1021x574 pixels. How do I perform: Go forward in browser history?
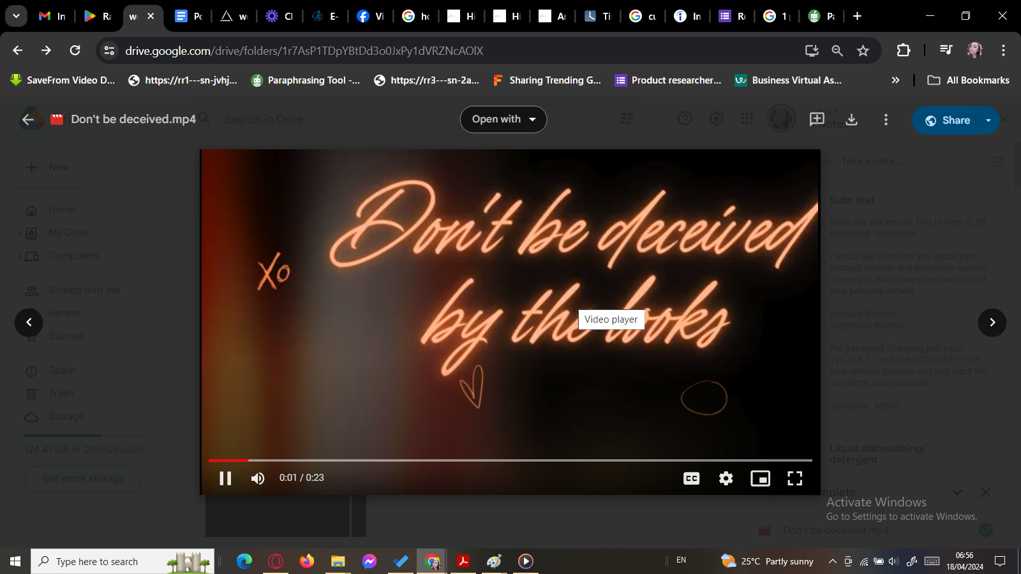click(46, 50)
